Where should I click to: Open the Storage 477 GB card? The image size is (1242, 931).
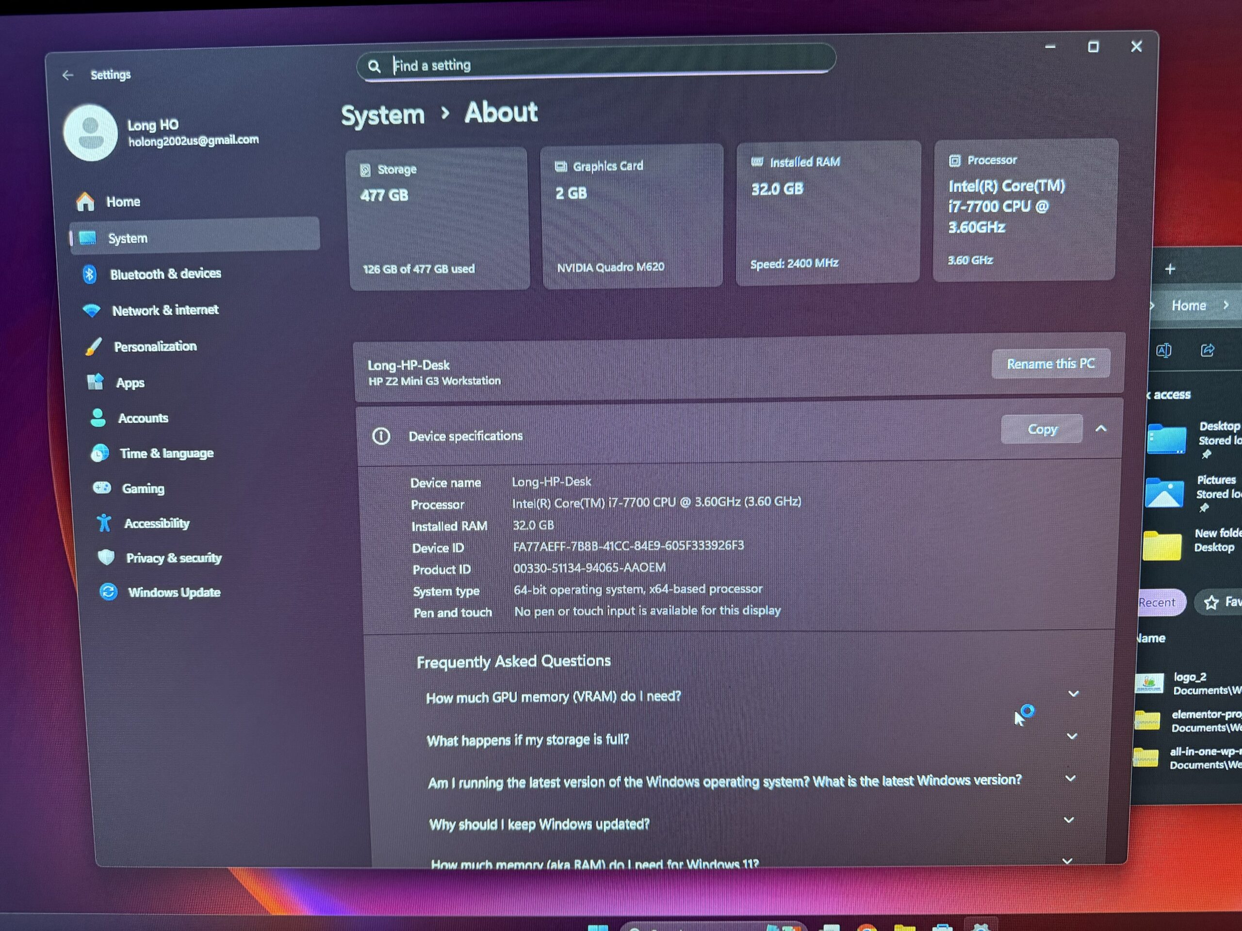pyautogui.click(x=439, y=219)
